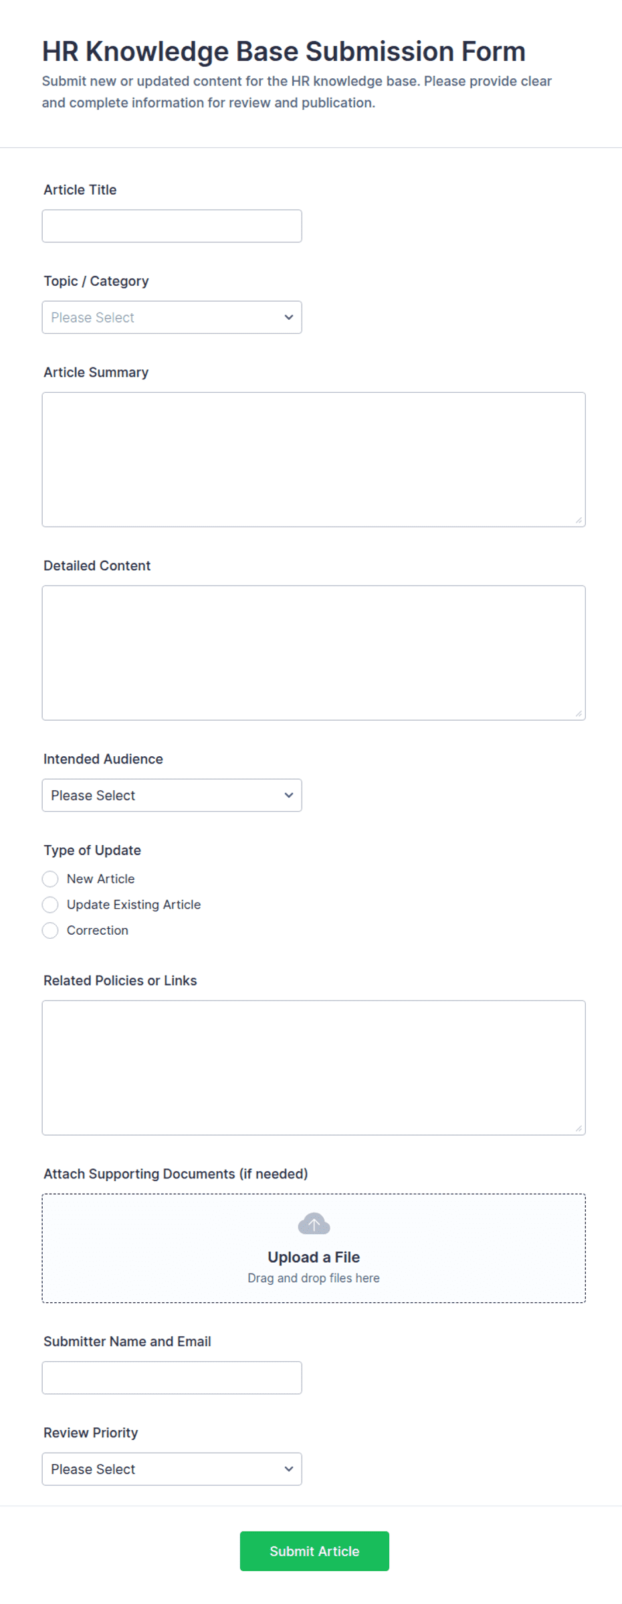Click the Review Priority chevron arrow
622x1604 pixels.
[x=289, y=1469]
